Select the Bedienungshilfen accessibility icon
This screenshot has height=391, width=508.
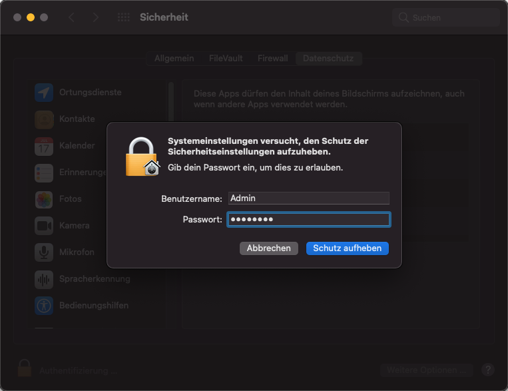(44, 306)
